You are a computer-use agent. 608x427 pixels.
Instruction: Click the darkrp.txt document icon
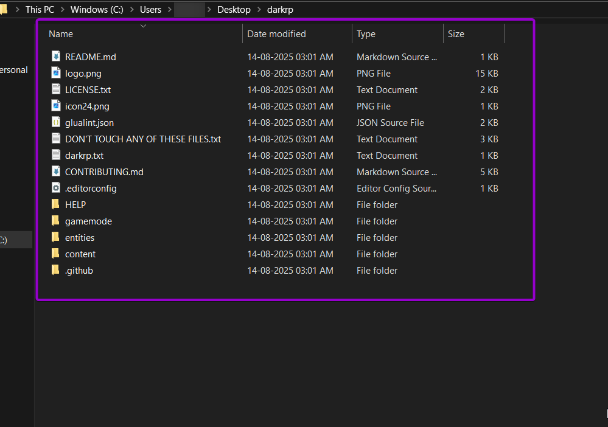coord(56,155)
